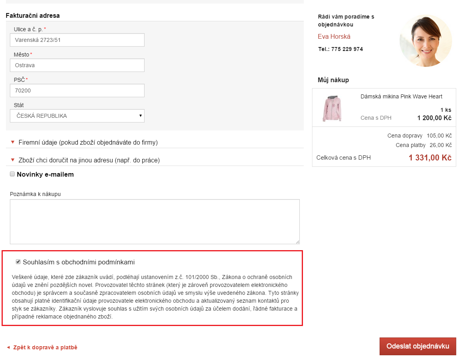Click red triangle beside Firemní údaje

coord(13,142)
